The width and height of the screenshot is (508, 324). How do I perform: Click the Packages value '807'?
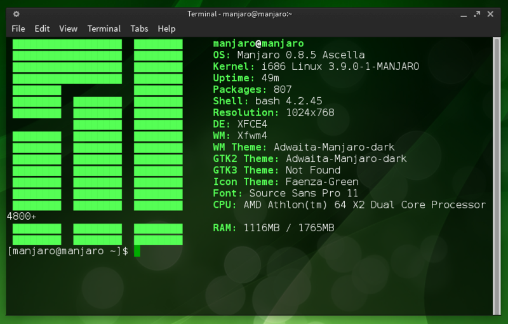[x=283, y=90]
